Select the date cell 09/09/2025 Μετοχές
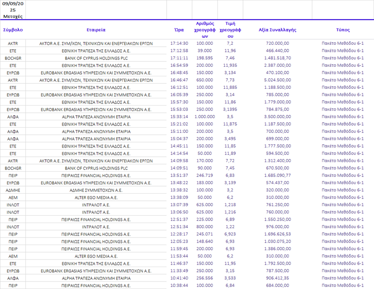The height and width of the screenshot is (289, 374). point(13,10)
